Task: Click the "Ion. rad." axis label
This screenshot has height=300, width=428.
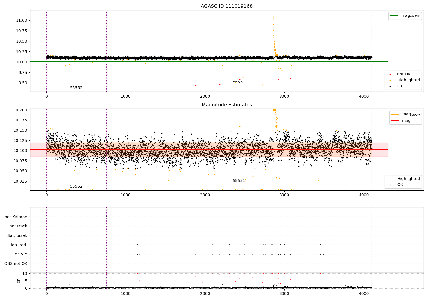Action: pos(19,245)
